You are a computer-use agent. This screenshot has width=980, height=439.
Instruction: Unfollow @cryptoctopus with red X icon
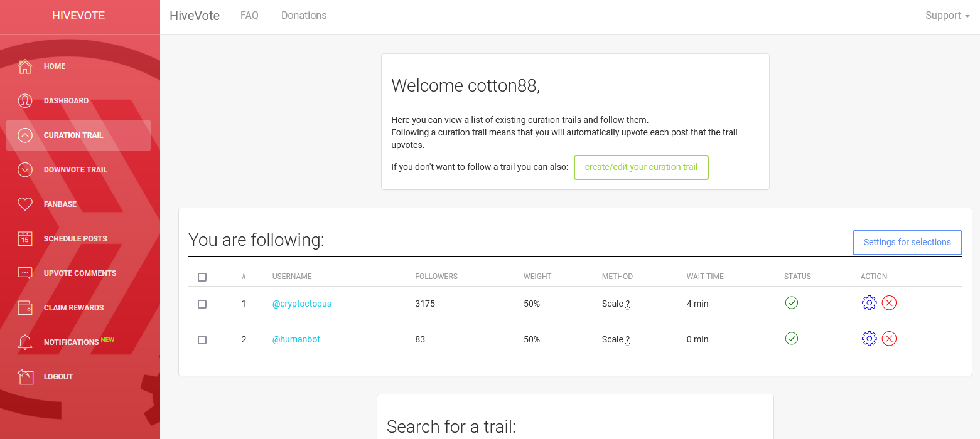click(889, 303)
